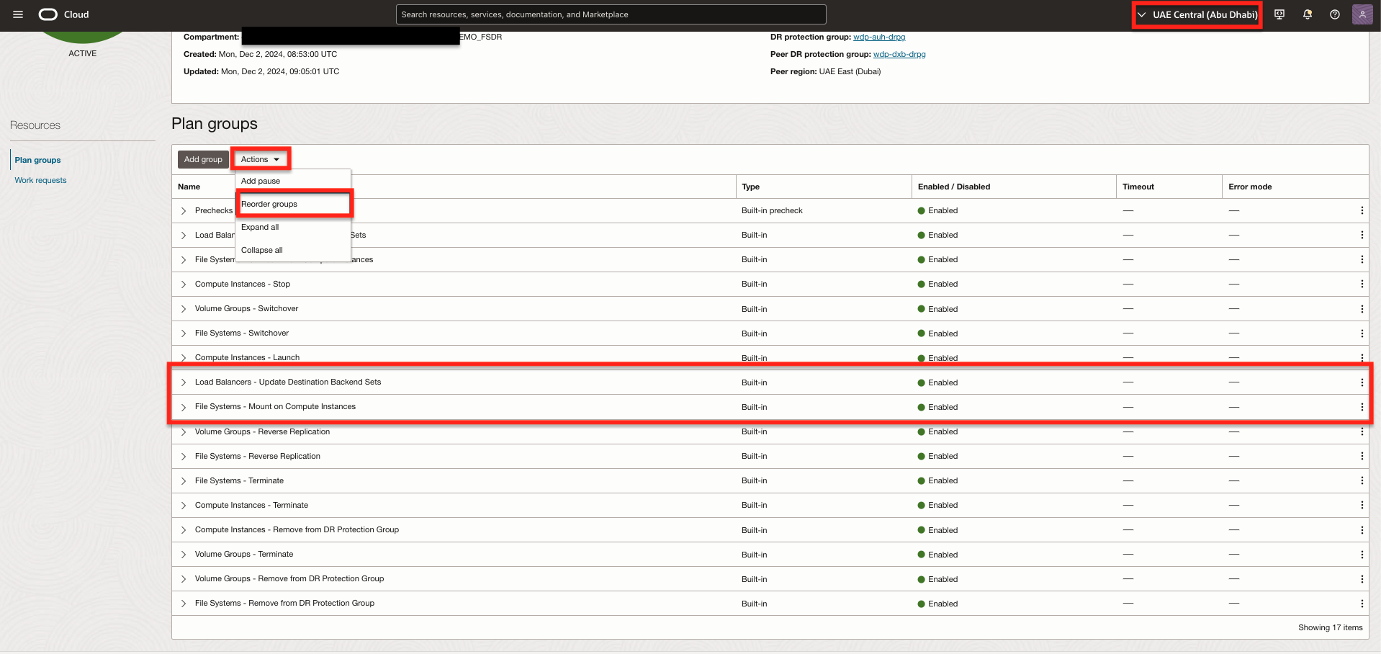Image resolution: width=1381 pixels, height=654 pixels.
Task: Open kebab menu for File Systems - Switchover row
Action: pyautogui.click(x=1362, y=333)
